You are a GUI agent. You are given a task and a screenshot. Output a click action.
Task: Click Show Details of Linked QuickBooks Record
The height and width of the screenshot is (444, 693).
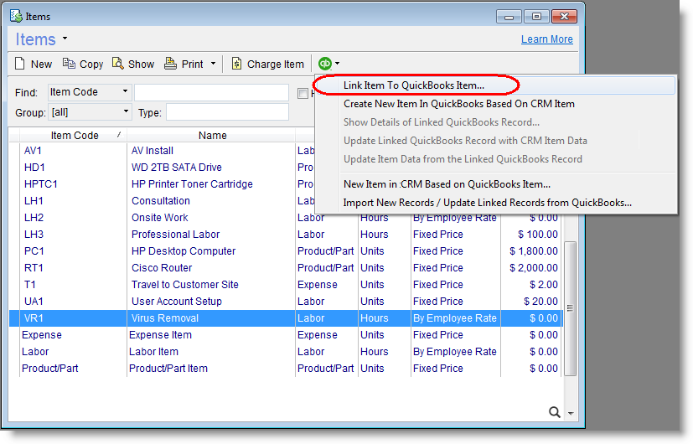(441, 122)
